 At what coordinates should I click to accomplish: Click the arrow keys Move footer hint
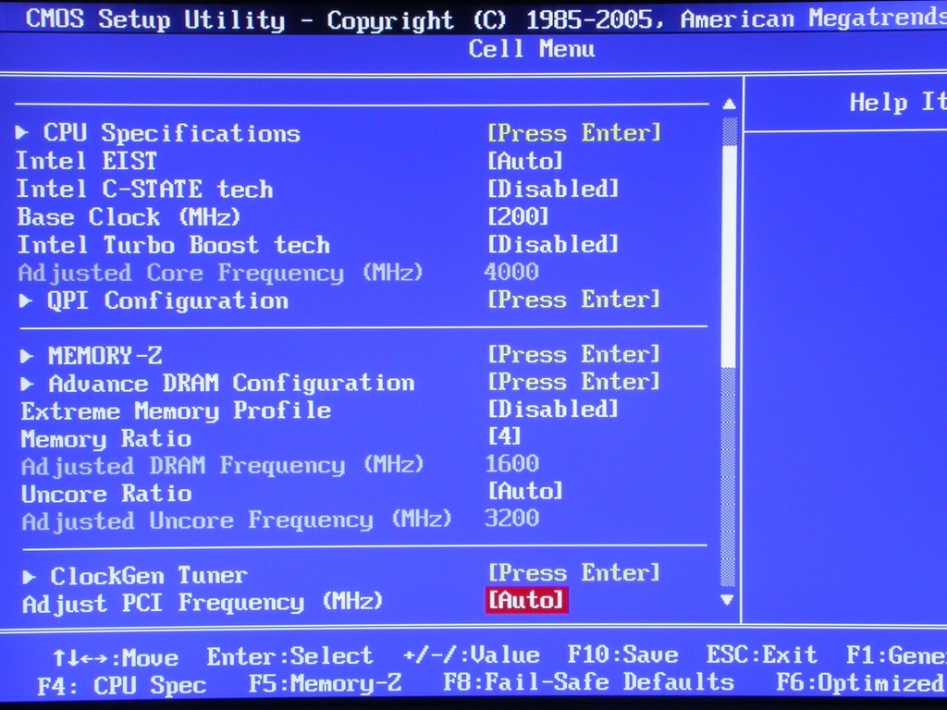pyautogui.click(x=116, y=657)
